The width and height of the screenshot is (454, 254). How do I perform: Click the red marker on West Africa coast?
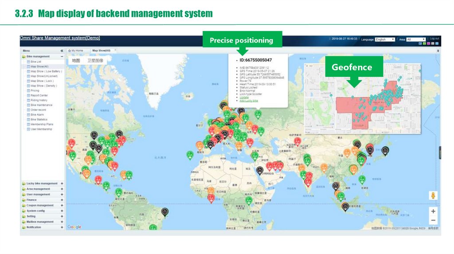point(211,199)
